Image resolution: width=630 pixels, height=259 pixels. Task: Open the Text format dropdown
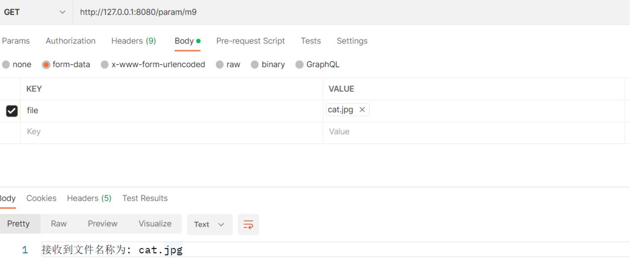point(210,224)
